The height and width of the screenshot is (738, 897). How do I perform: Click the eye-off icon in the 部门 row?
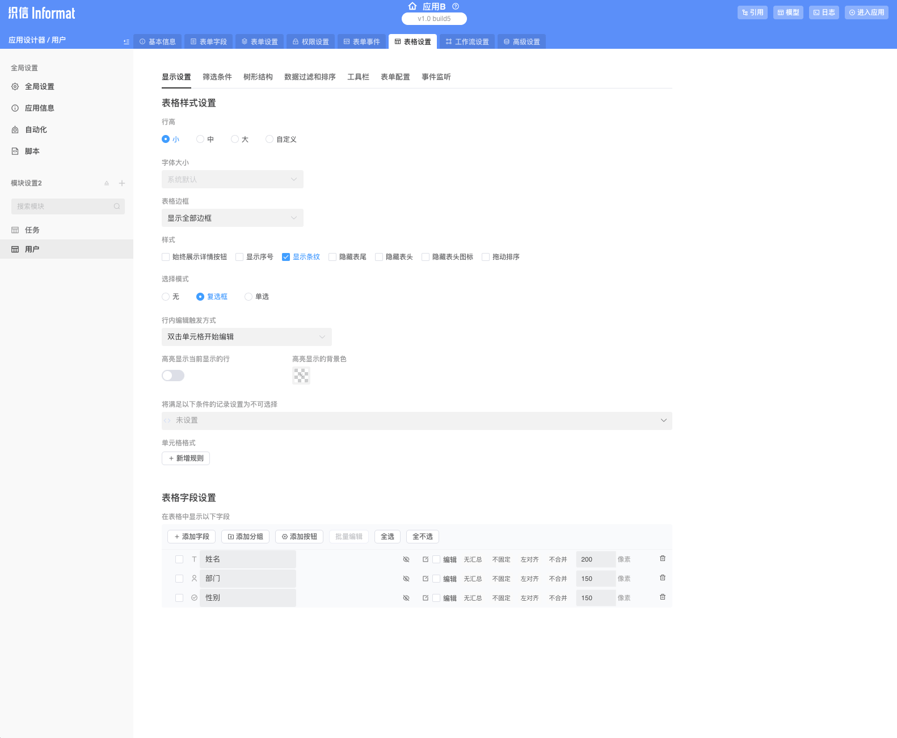[406, 579]
